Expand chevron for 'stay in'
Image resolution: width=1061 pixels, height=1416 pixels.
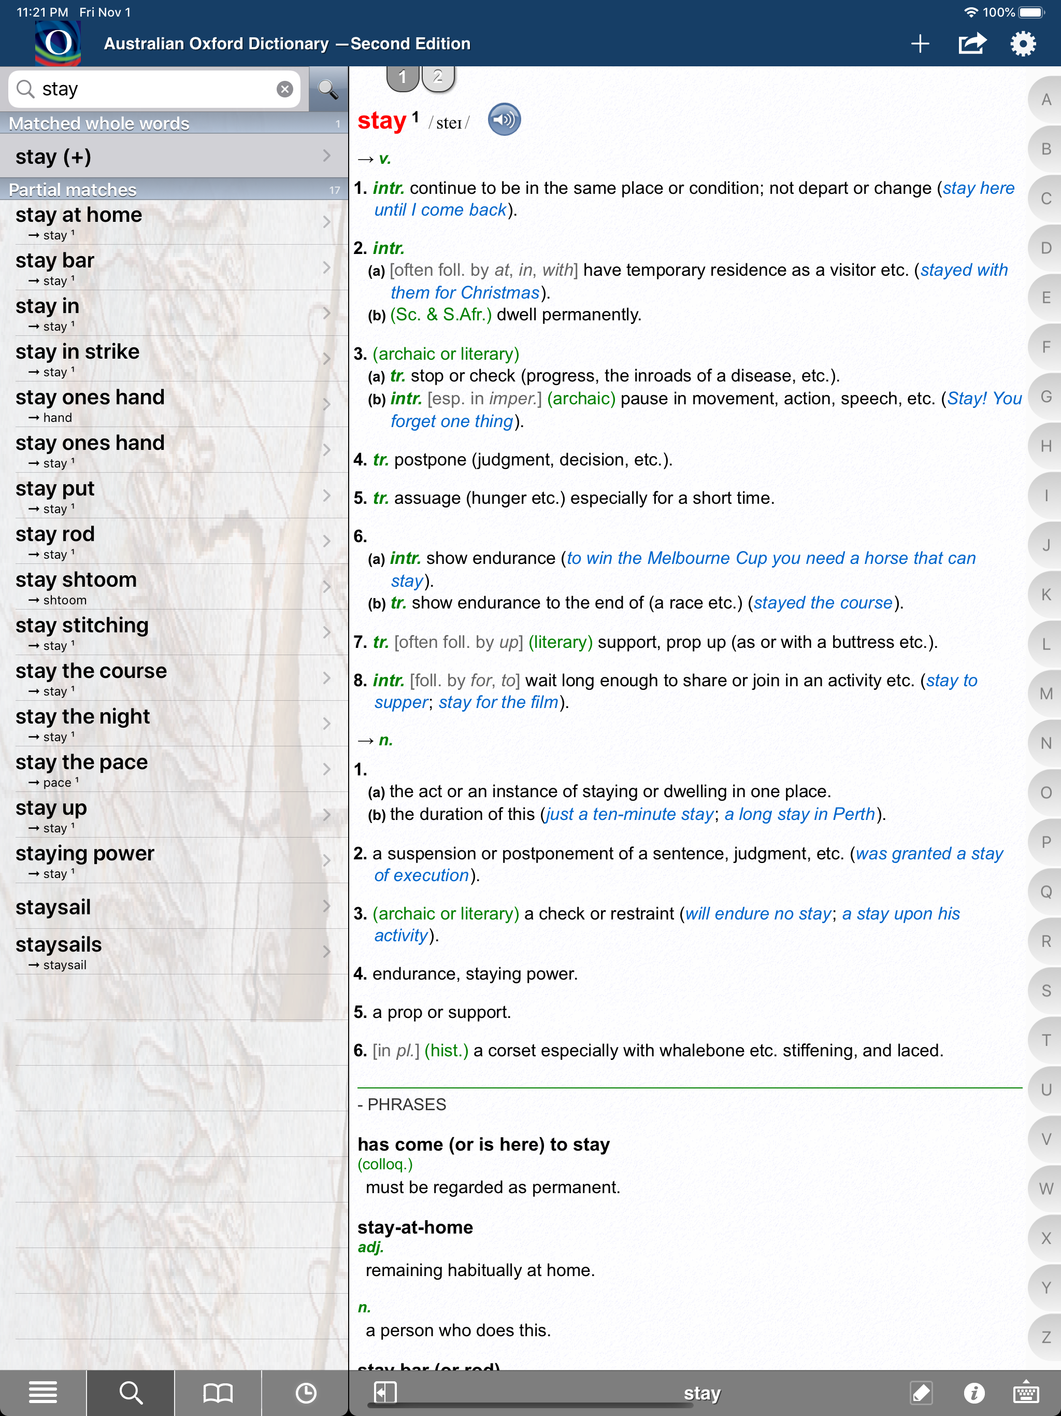(327, 313)
